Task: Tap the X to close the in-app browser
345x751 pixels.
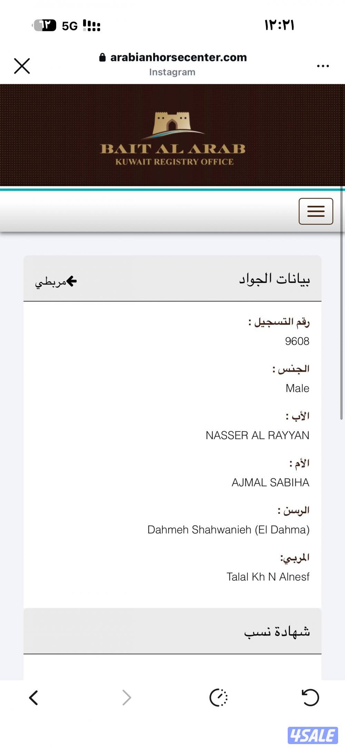Action: (x=22, y=66)
